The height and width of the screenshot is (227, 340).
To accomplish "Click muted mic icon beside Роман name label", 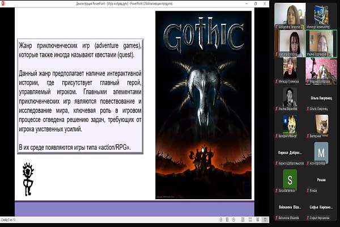I will [308, 191].
